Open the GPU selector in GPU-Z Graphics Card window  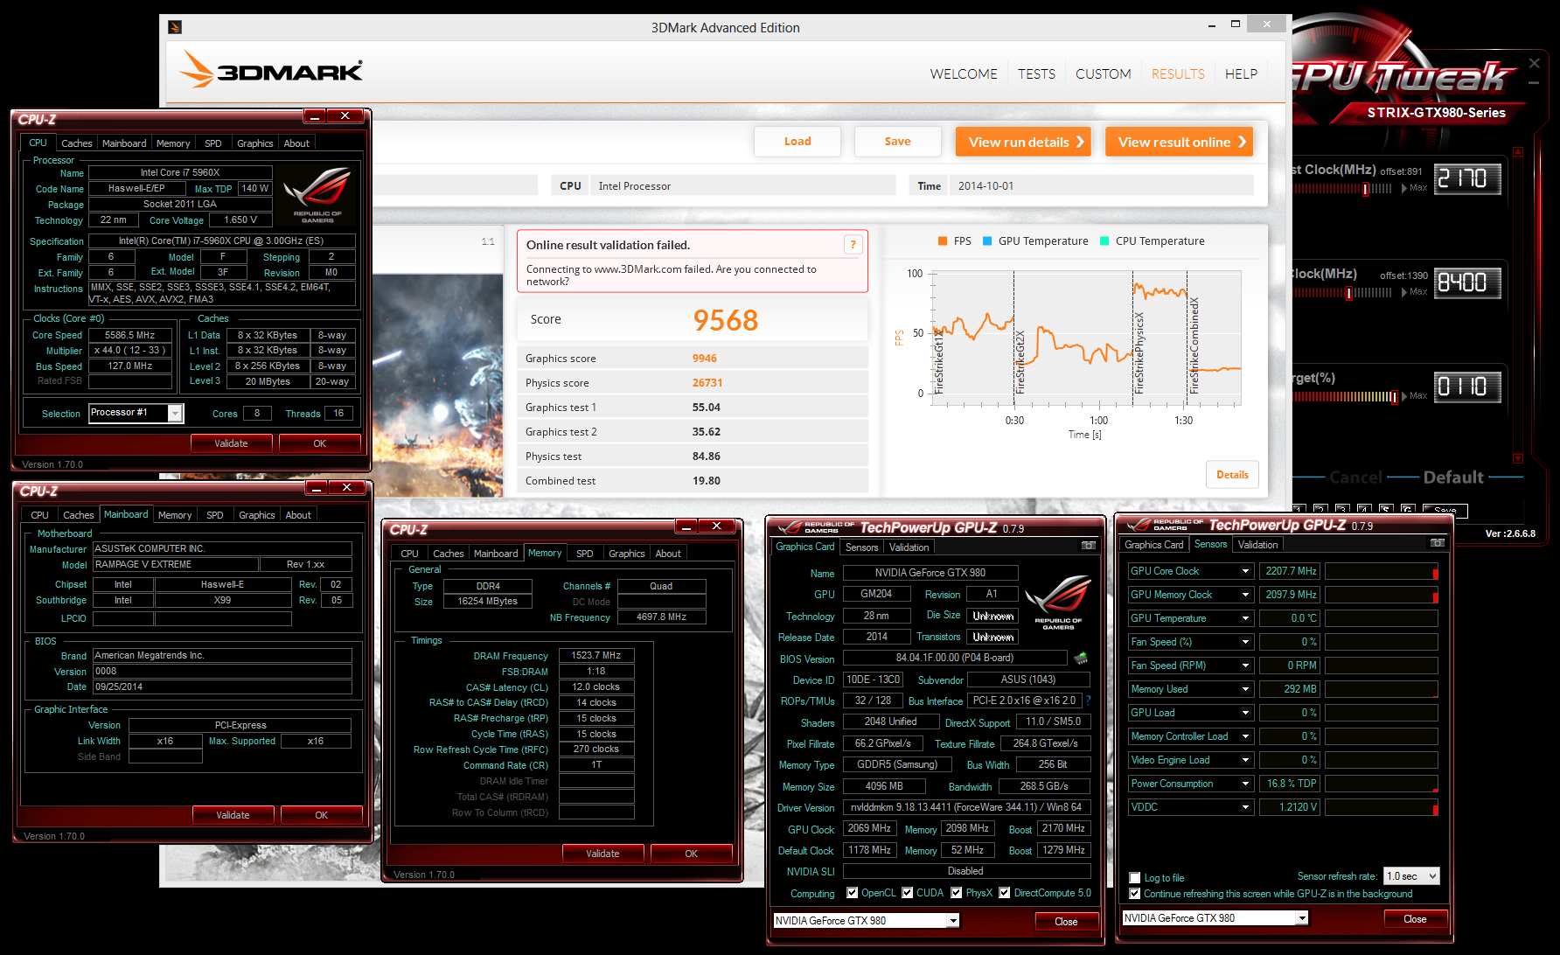pyautogui.click(x=953, y=920)
